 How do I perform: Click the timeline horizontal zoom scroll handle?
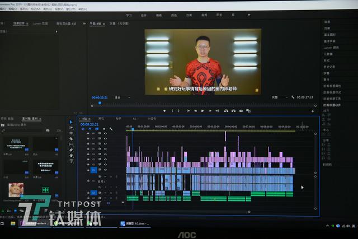pyautogui.click(x=249, y=212)
